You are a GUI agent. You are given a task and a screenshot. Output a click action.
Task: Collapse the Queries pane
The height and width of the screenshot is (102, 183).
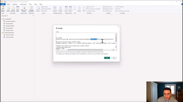click(33, 16)
